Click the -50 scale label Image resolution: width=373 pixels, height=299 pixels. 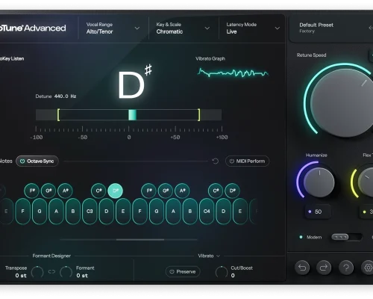coord(83,138)
